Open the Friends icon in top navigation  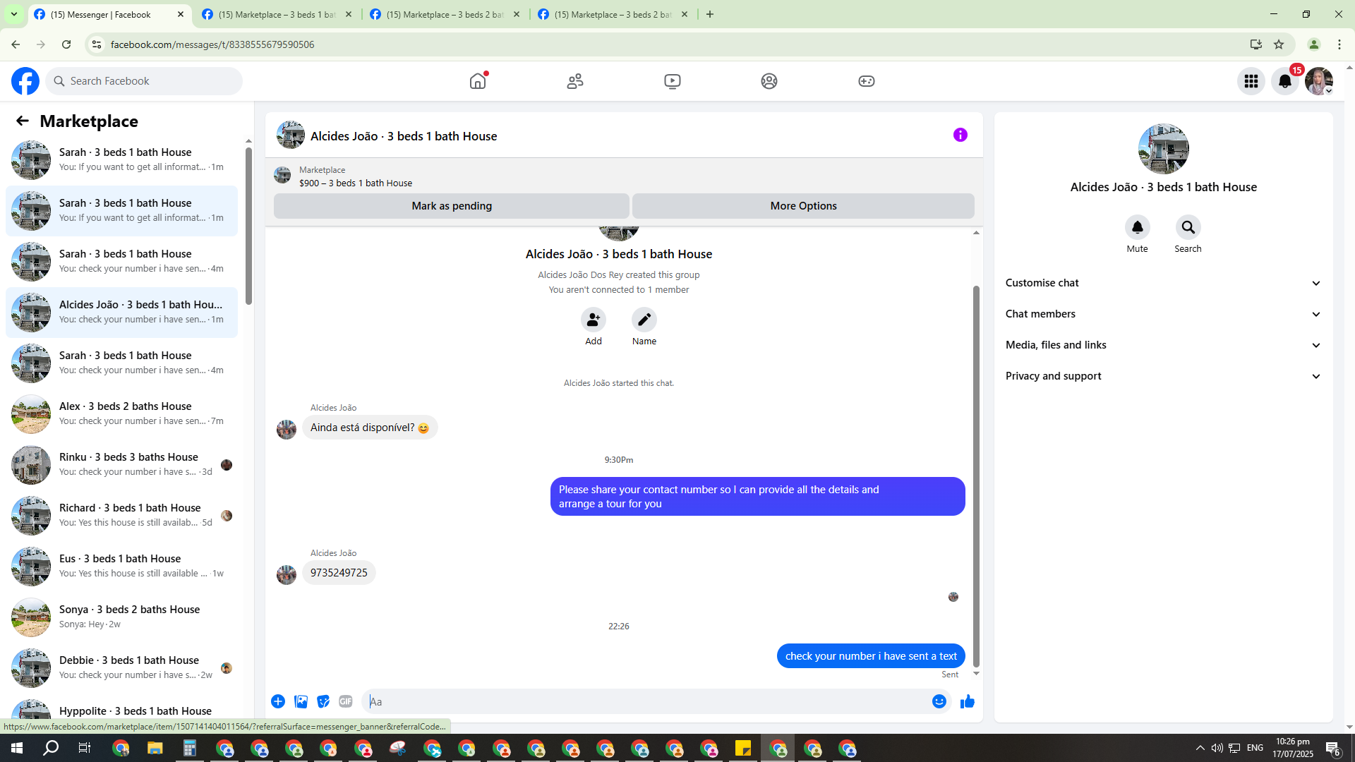pos(575,81)
